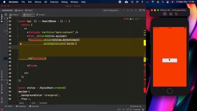Click App.js in the navigation bar breadcrumb

19,10
